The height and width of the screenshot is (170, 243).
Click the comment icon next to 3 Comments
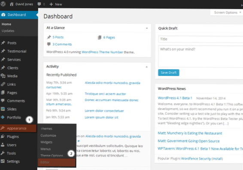(49, 44)
